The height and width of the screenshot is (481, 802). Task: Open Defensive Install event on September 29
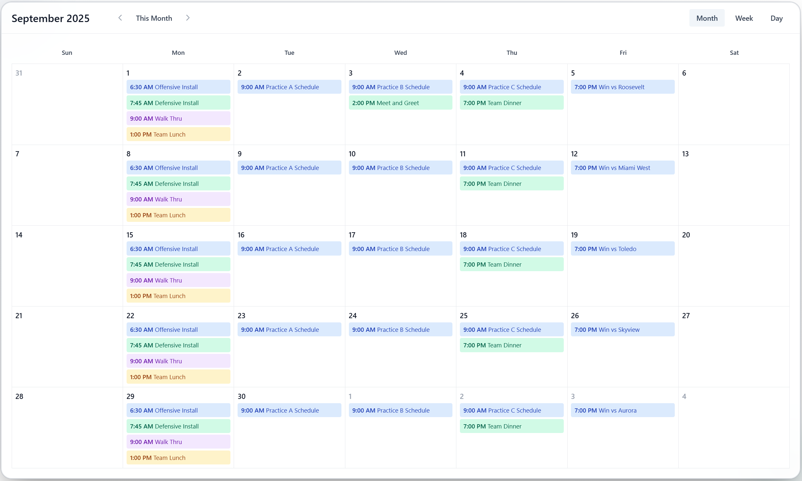coord(179,426)
